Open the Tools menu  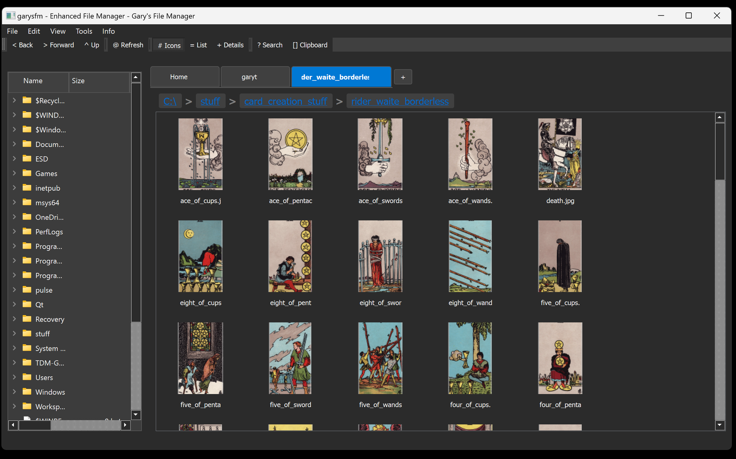pyautogui.click(x=84, y=31)
